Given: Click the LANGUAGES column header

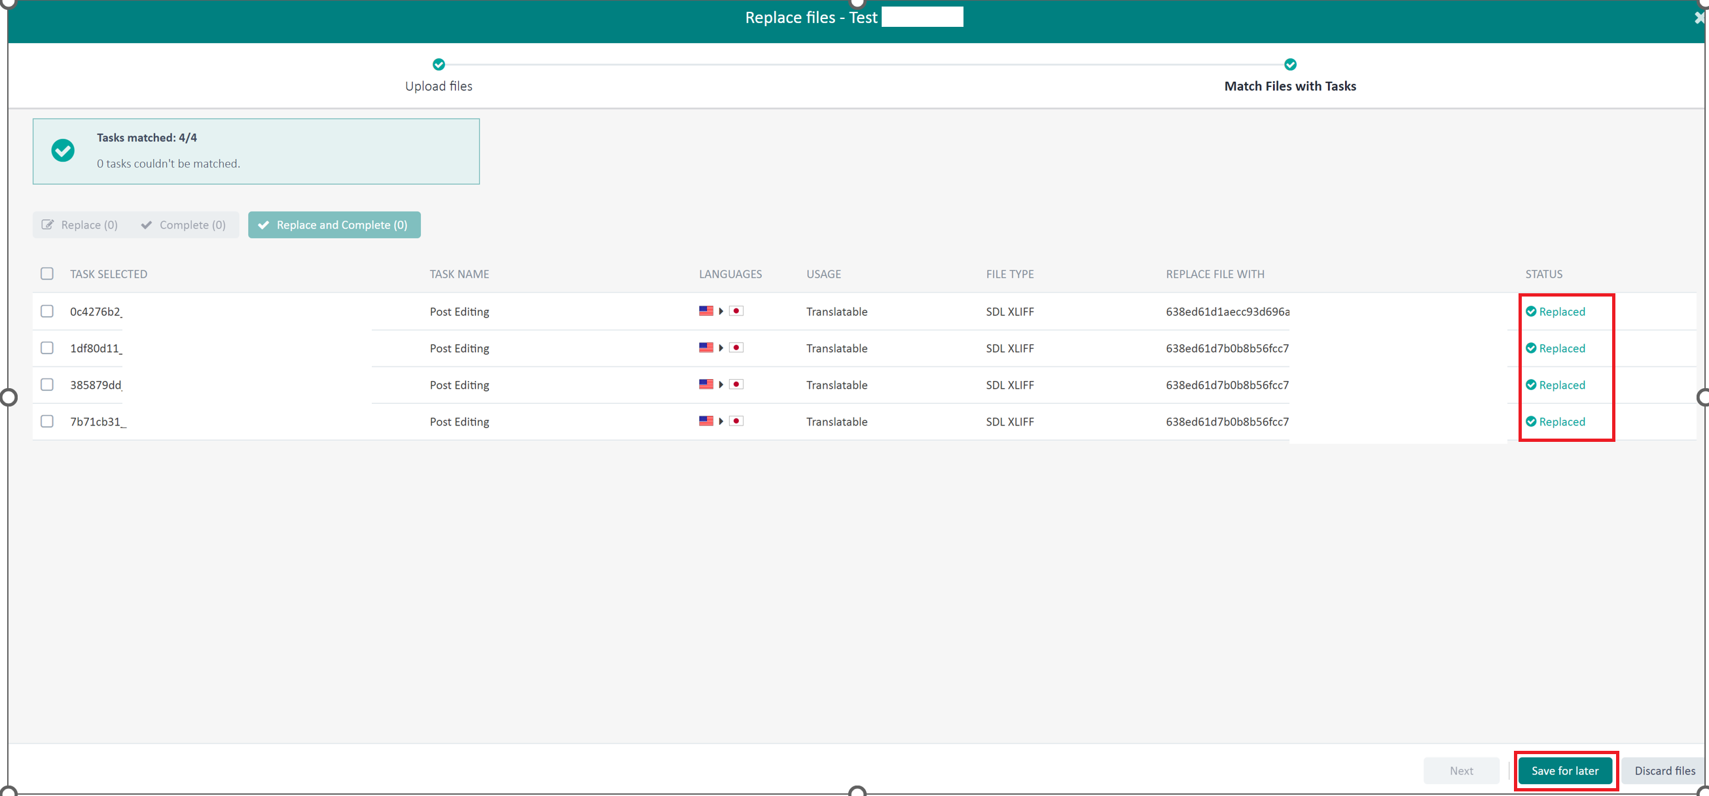Looking at the screenshot, I should [730, 274].
